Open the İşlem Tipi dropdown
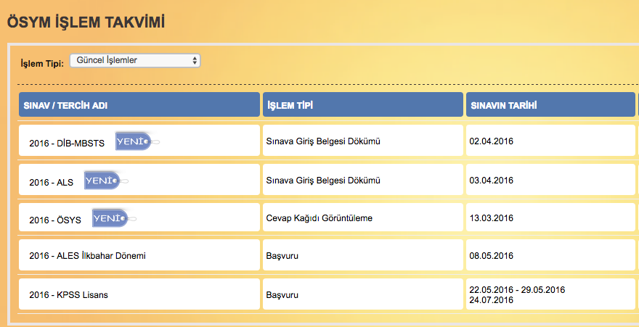 point(134,61)
